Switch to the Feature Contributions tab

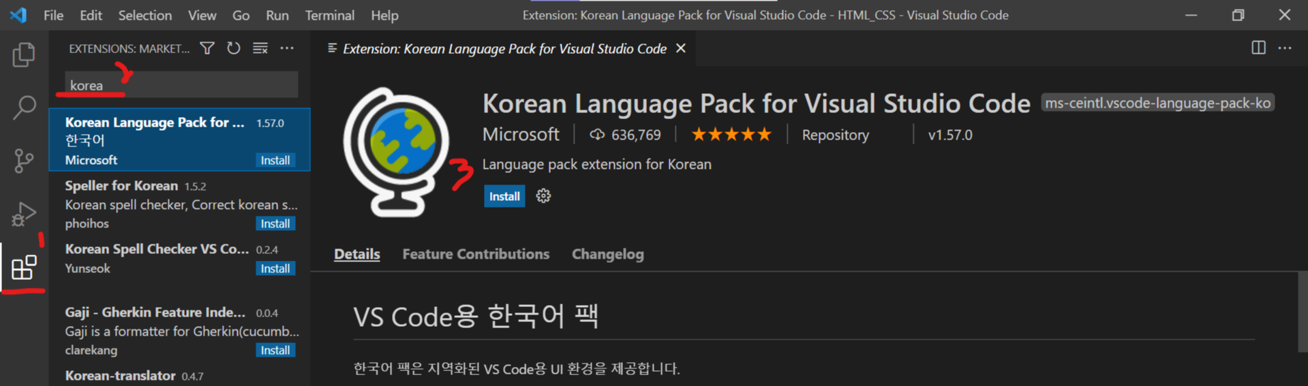click(x=476, y=254)
